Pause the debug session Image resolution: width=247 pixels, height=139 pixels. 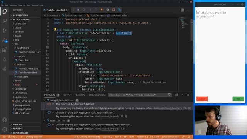coord(78,10)
